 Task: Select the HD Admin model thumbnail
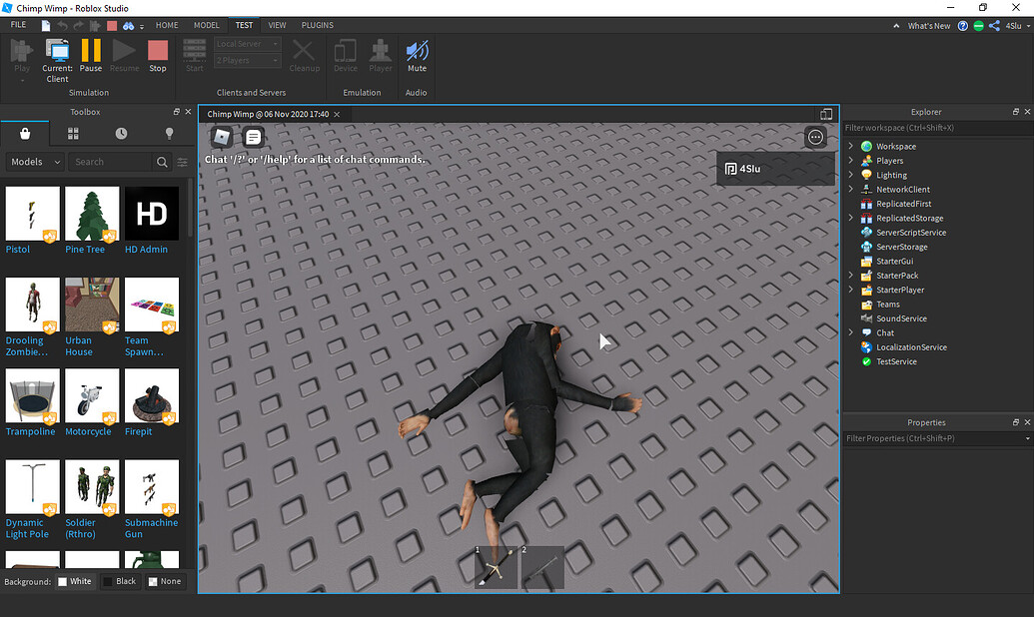pyautogui.click(x=152, y=214)
